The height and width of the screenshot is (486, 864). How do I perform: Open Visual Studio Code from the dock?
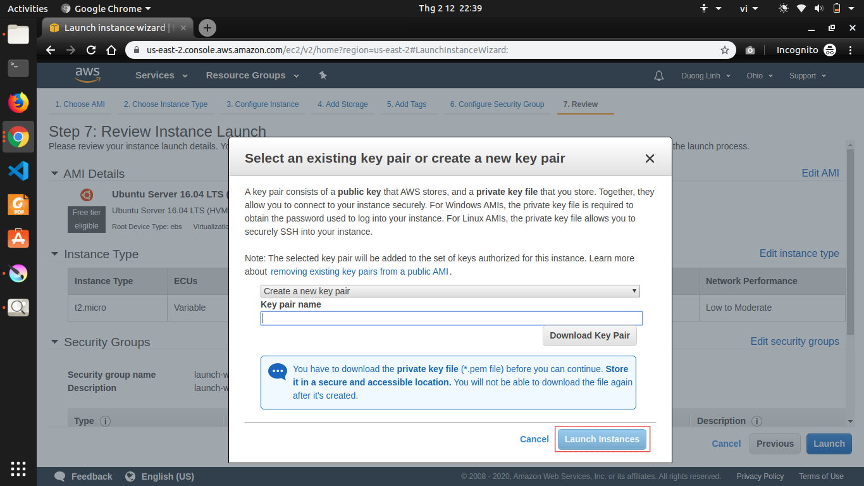[18, 171]
